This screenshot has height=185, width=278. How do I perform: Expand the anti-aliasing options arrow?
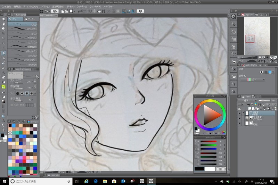(35, 93)
